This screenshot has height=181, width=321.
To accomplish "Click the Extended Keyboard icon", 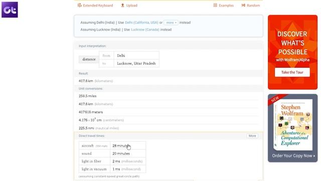I will 79,5.
